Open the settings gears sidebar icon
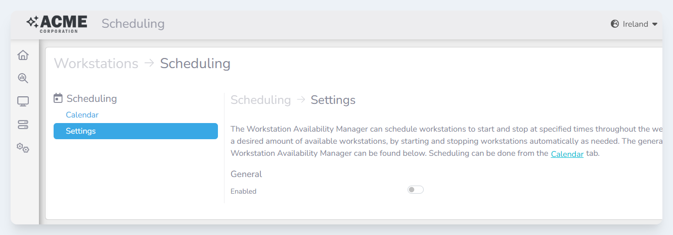Viewport: 673px width, 235px height. pyautogui.click(x=23, y=148)
